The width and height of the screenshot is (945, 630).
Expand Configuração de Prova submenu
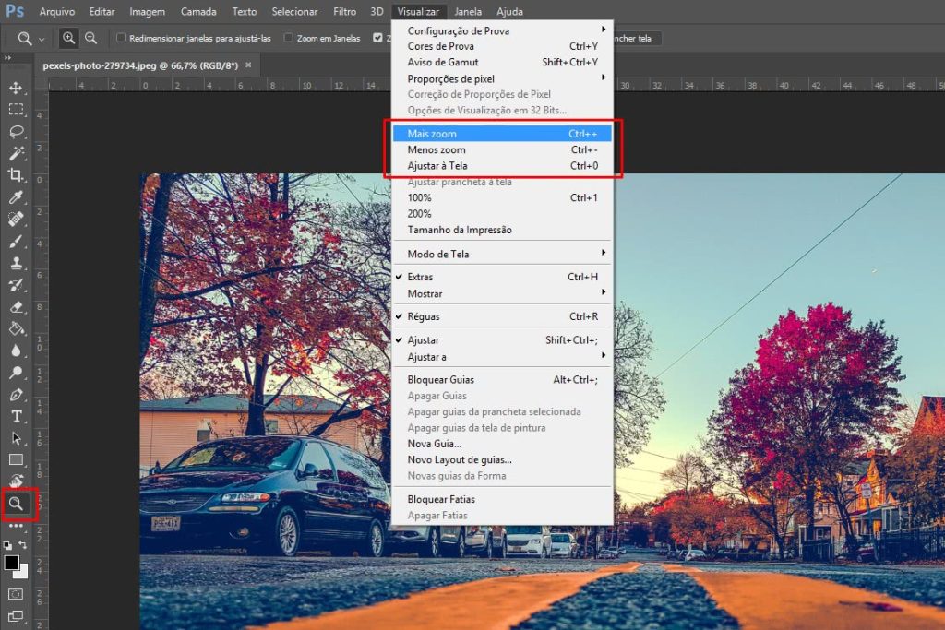[x=503, y=30]
